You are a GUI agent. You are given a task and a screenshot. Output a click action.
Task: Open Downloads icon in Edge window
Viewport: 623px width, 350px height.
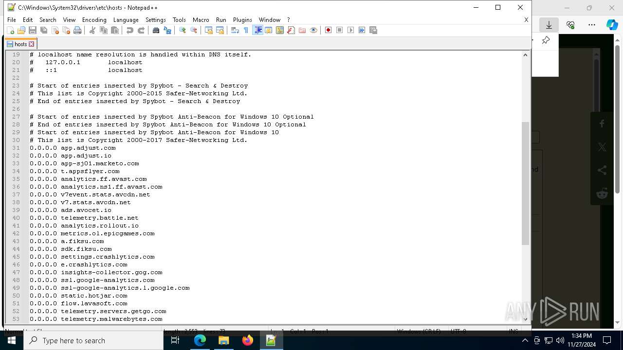[549, 25]
